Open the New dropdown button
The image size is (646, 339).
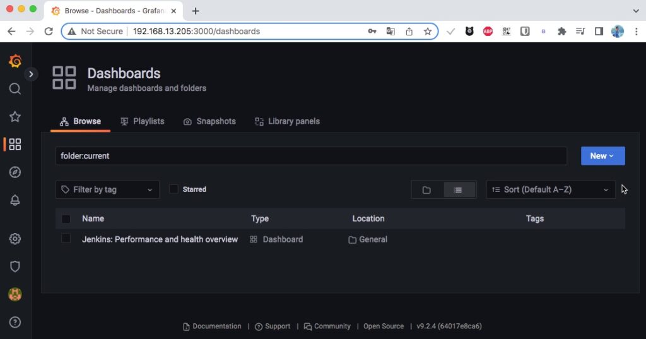602,156
